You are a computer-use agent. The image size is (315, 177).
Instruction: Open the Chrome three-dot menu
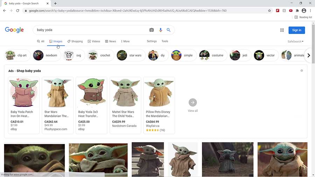tap(310, 10)
